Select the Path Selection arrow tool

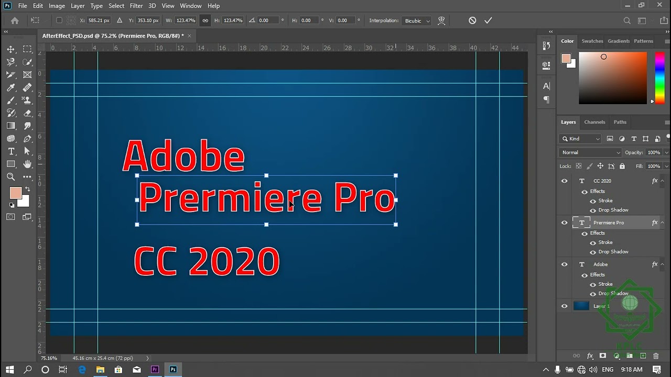coord(27,151)
